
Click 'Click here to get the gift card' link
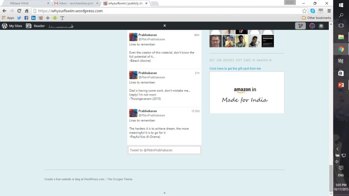coord(235,69)
